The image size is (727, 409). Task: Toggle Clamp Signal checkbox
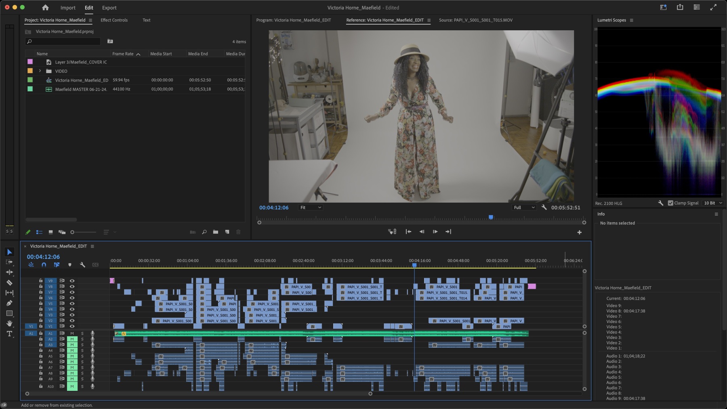670,203
